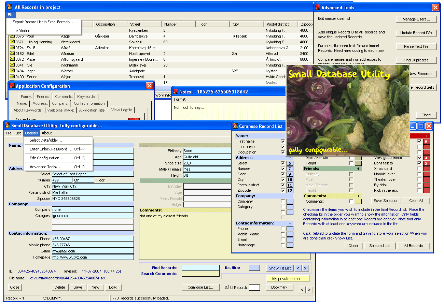Click the Find Records input field
This screenshot has height=307, width=444.
pos(200,268)
